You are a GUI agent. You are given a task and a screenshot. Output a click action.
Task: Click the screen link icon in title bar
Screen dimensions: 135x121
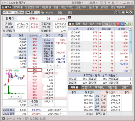pos(101,3)
